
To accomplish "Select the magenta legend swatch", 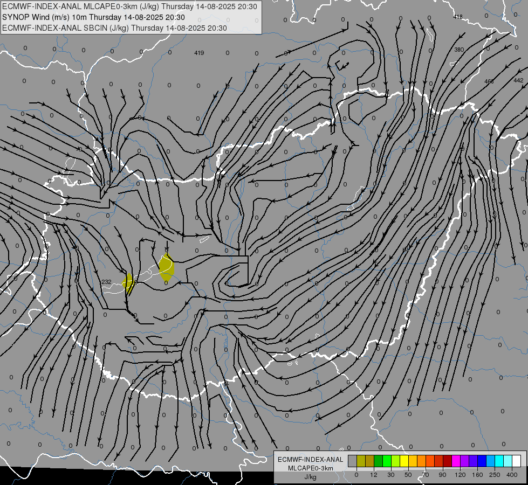I will [456, 461].
